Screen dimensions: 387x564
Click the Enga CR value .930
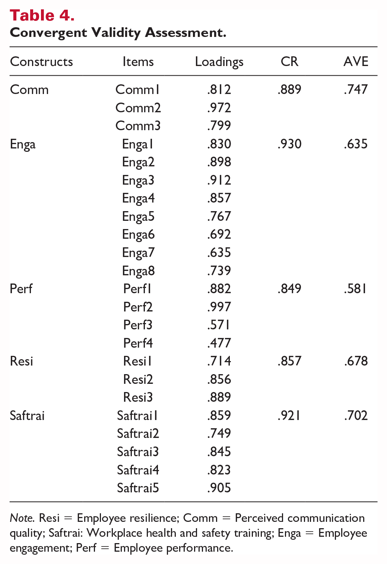289,144
